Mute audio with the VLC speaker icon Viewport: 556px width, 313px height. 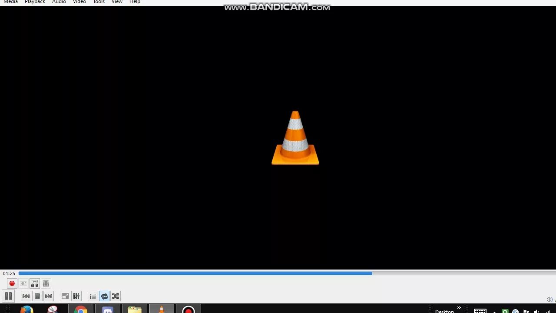tap(549, 300)
